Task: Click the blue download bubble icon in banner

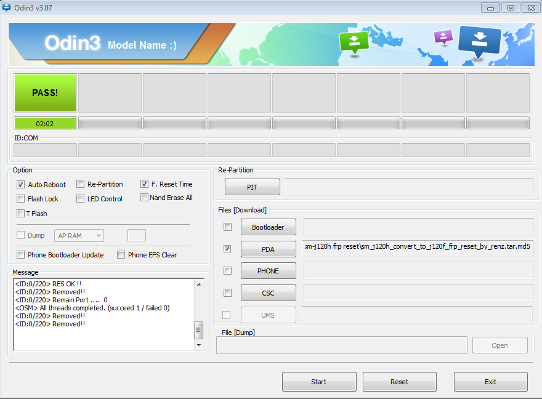Action: click(x=479, y=42)
